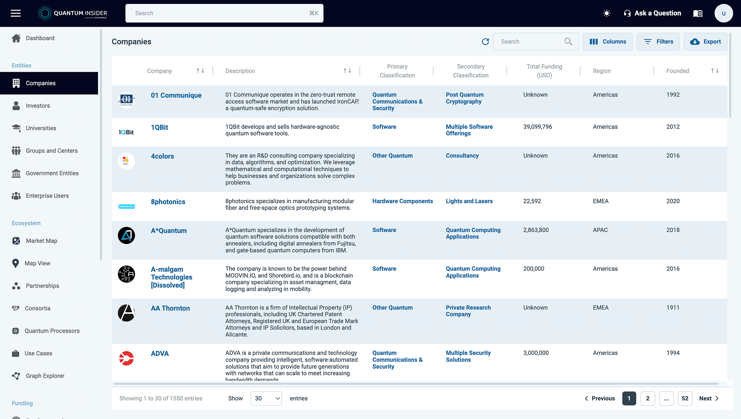Viewport: 741px width, 419px height.
Task: Go to page 2
Action: (x=648, y=398)
